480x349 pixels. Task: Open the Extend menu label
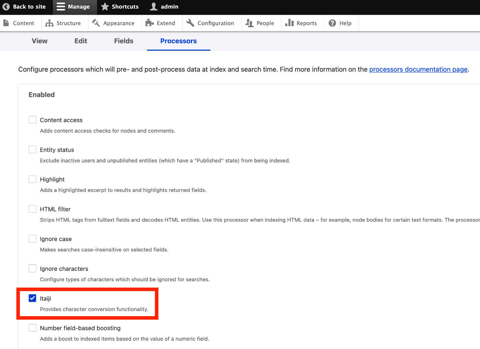click(x=166, y=23)
